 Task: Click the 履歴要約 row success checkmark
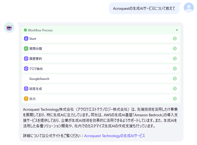175,59
